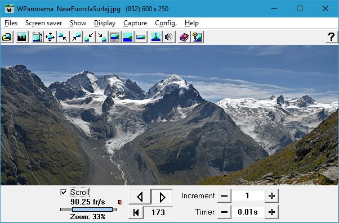Screen dimensions: 339x223
Task: Open an image file with the folder icon
Action: coord(7,37)
